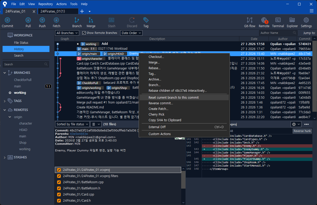
Task: Click the Pull toolbar icon
Action: 28,20
